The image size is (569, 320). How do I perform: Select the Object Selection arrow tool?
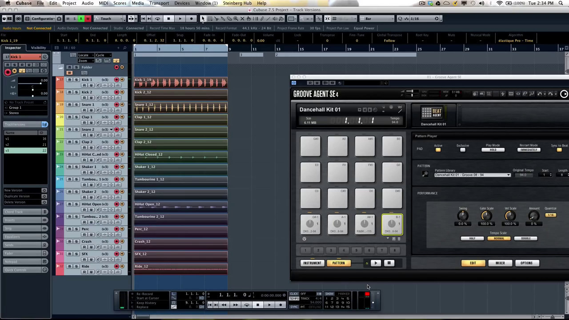click(x=203, y=19)
